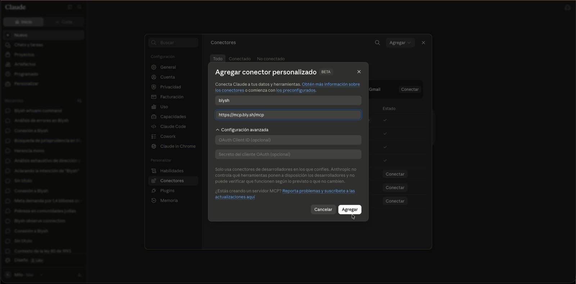Open Programado in main sidebar
This screenshot has height=284, width=576.
coord(44,74)
